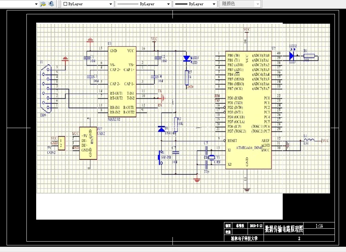Click the 2010-5-31 date cell

256,226
